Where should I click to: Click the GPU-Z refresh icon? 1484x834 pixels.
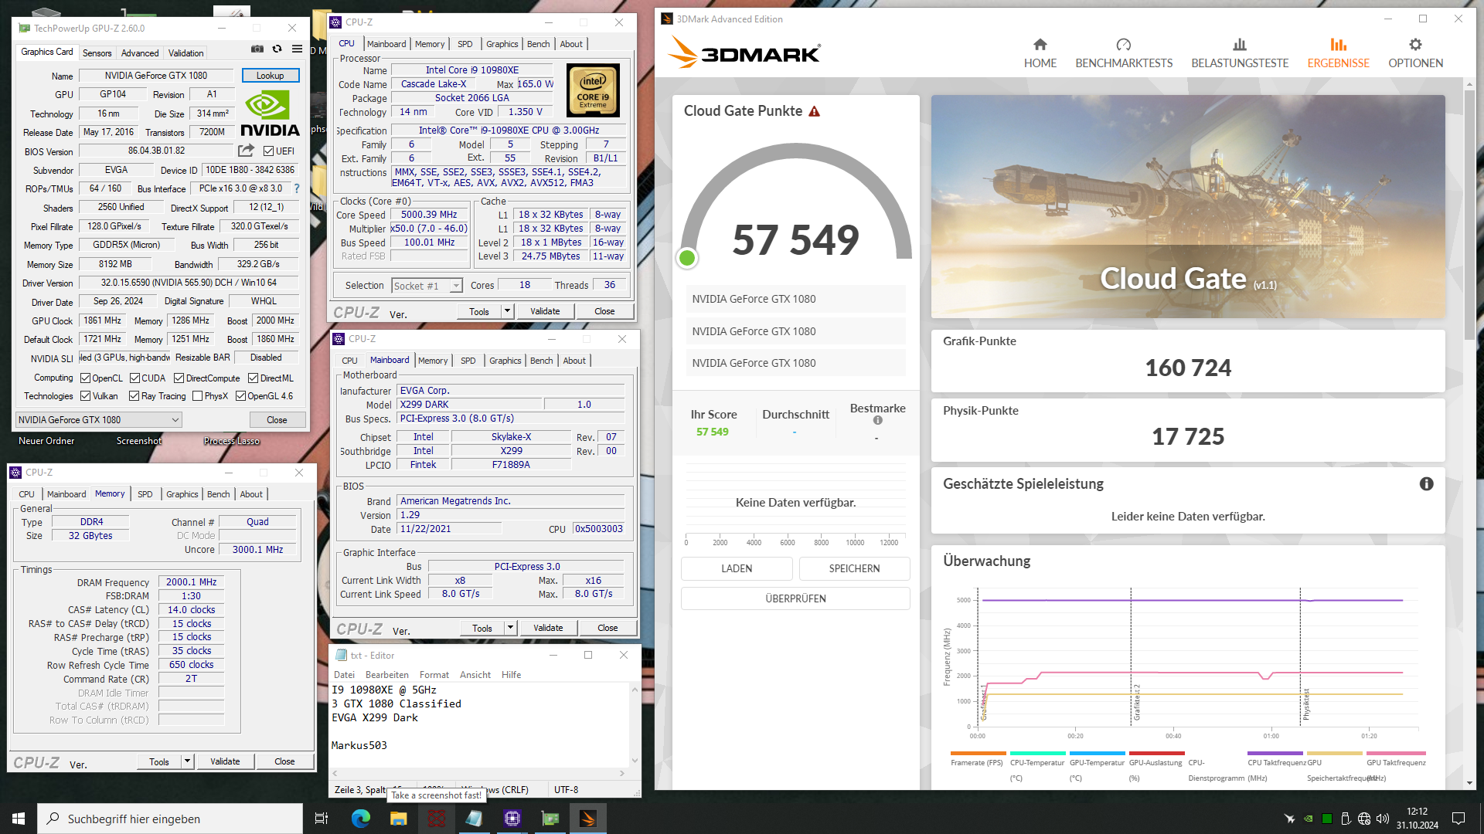point(277,49)
